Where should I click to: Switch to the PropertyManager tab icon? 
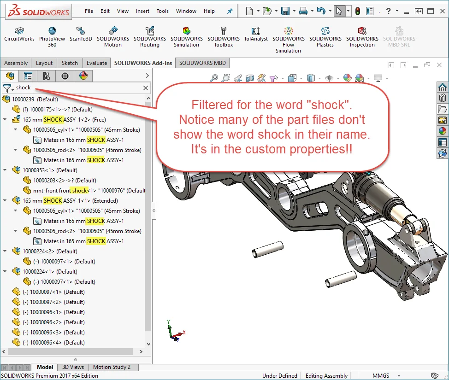[28, 76]
